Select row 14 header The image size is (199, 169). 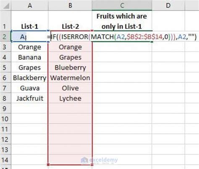(x=5, y=160)
